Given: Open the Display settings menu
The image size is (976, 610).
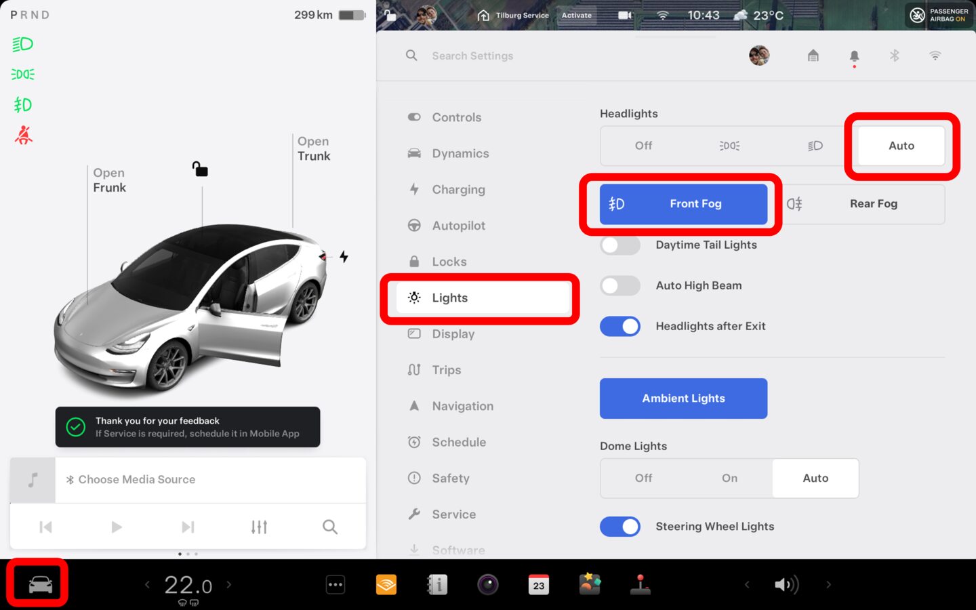Looking at the screenshot, I should 453,334.
